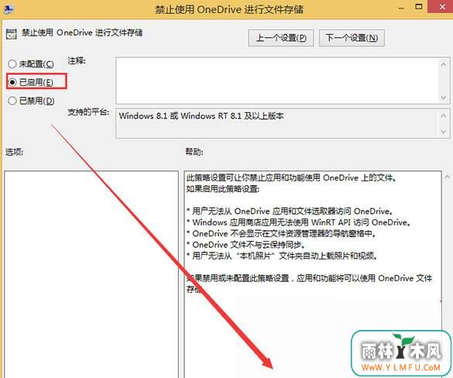
Task: Go to 上一个设置(P) previous setting
Action: click(281, 38)
